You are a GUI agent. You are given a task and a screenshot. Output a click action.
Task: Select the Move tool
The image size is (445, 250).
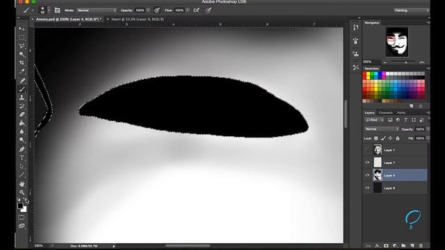22,29
